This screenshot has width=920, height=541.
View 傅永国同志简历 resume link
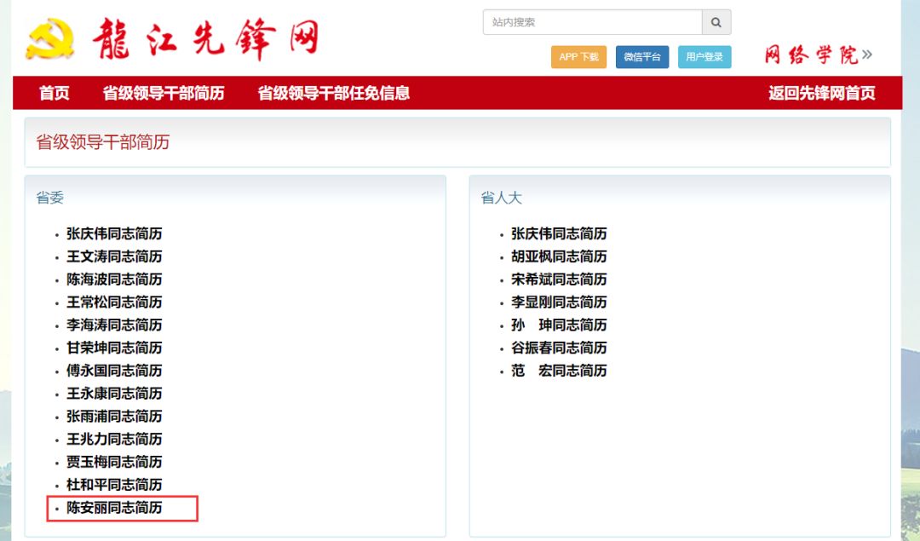pos(114,371)
